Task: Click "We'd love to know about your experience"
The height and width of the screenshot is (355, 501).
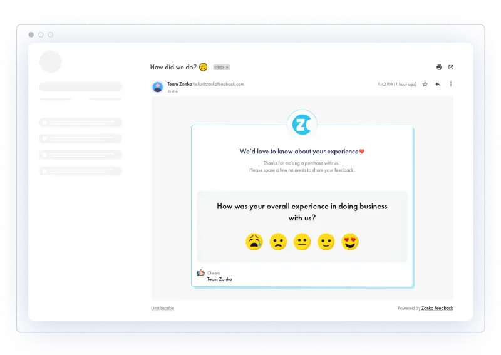Action: point(299,151)
